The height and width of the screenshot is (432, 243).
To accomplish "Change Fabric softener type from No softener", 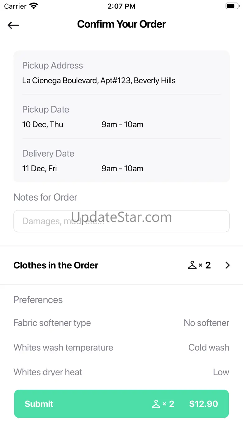I will [x=206, y=323].
